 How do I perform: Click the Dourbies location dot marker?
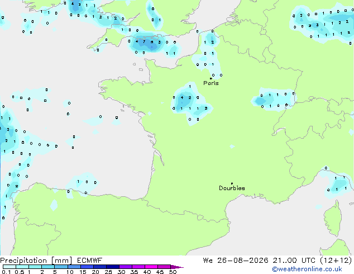(232, 183)
